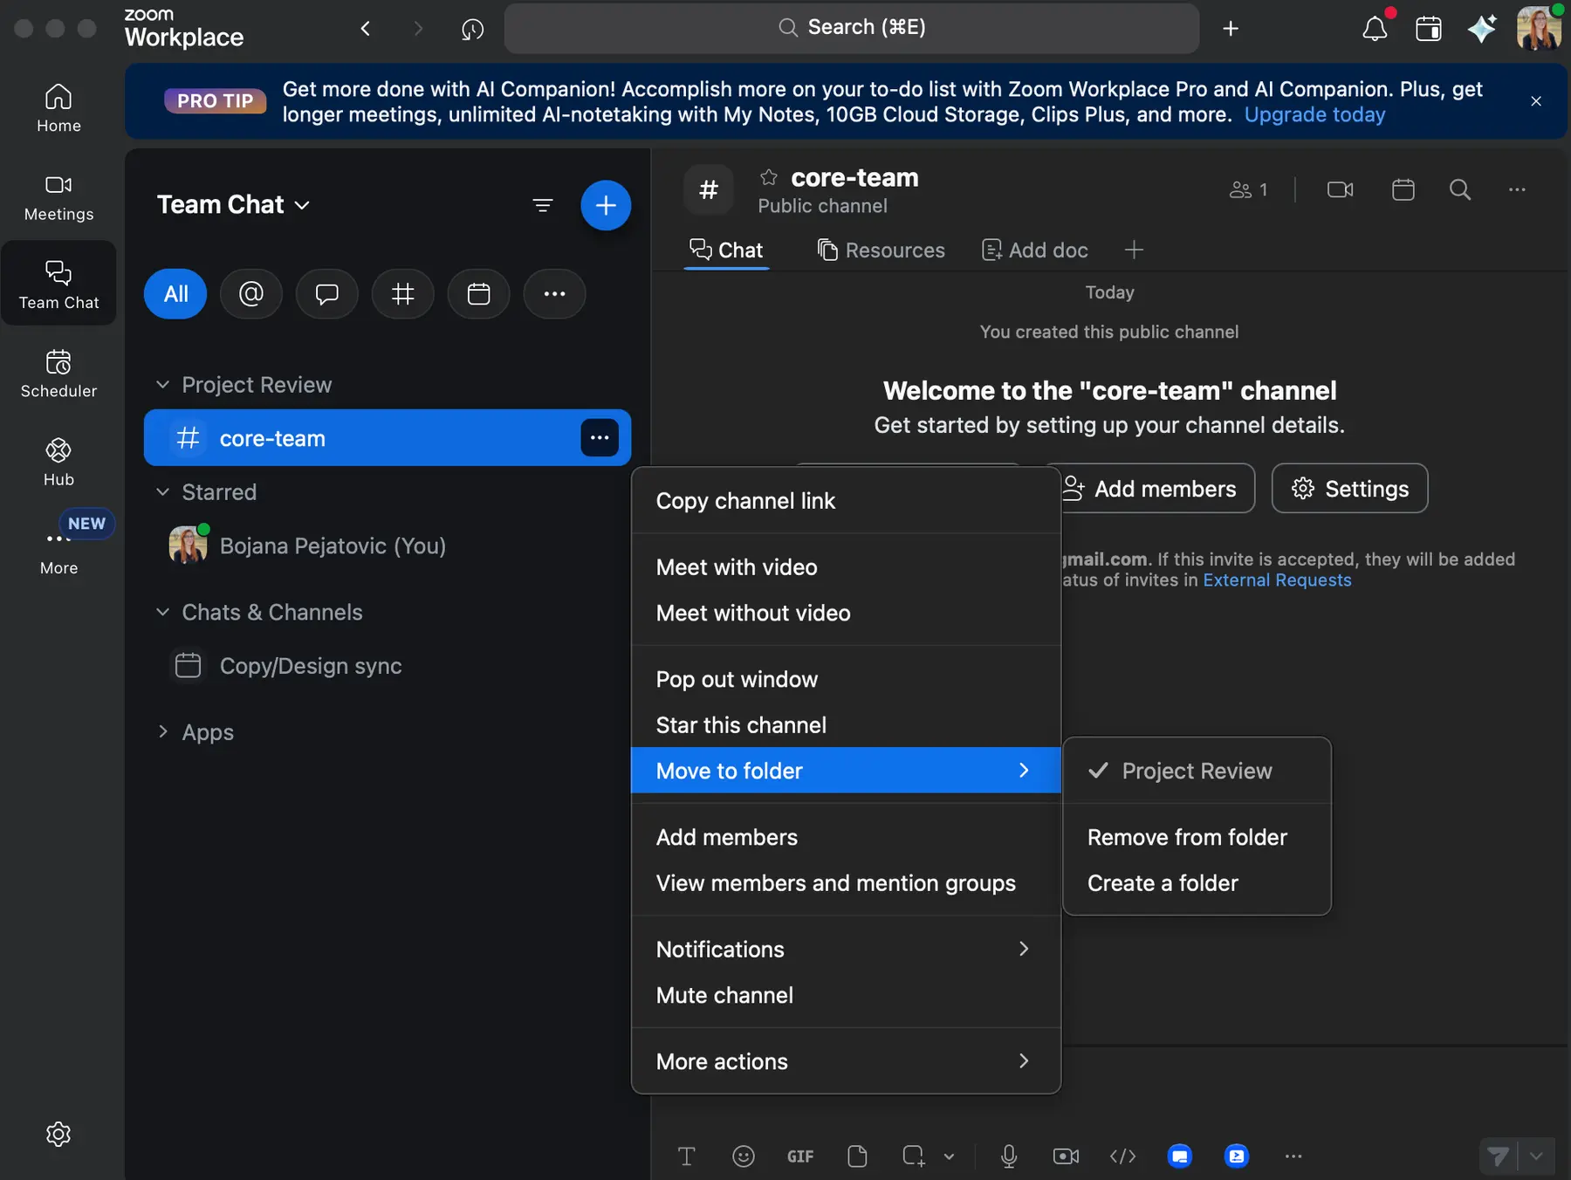
Task: Collapse the Project Review folder
Action: (162, 385)
